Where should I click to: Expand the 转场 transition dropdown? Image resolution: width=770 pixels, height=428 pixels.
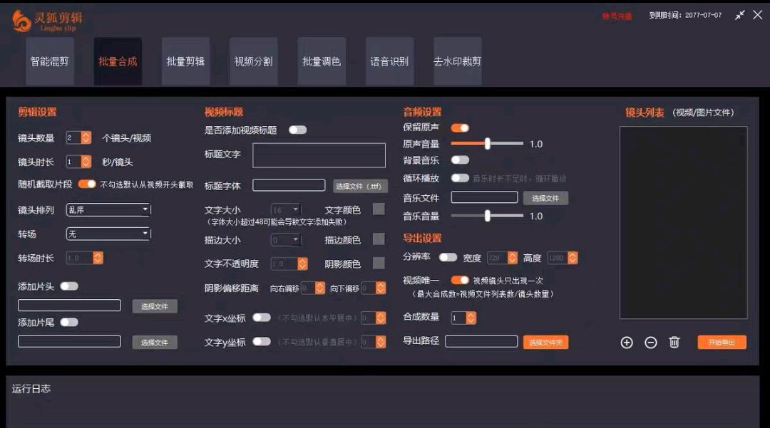click(x=108, y=234)
